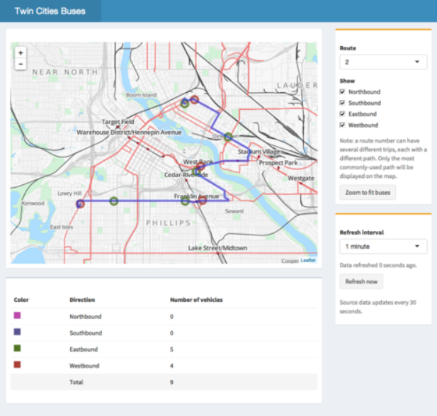
Task: Click the Twin Cities Buses header title
Action: click(x=50, y=11)
